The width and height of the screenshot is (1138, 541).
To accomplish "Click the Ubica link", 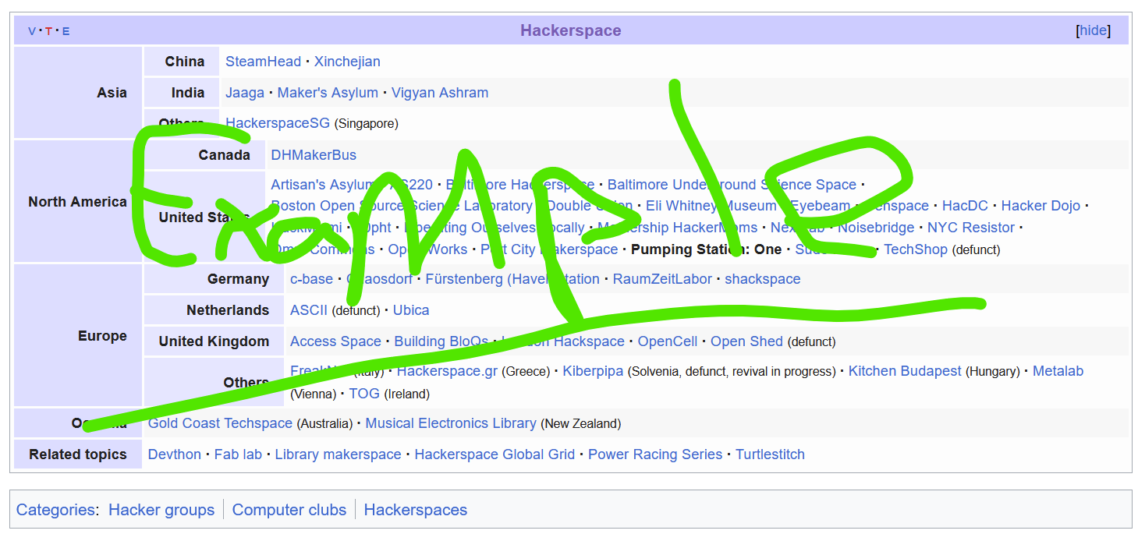I will (x=411, y=310).
